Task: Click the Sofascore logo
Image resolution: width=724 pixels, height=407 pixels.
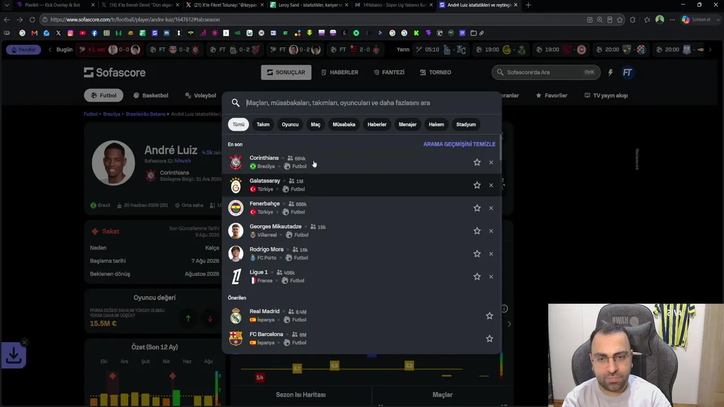Action: coord(115,72)
